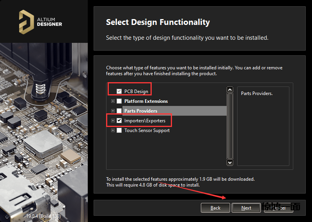
Task: Select the Touch Sensor Support label
Action: click(x=147, y=130)
